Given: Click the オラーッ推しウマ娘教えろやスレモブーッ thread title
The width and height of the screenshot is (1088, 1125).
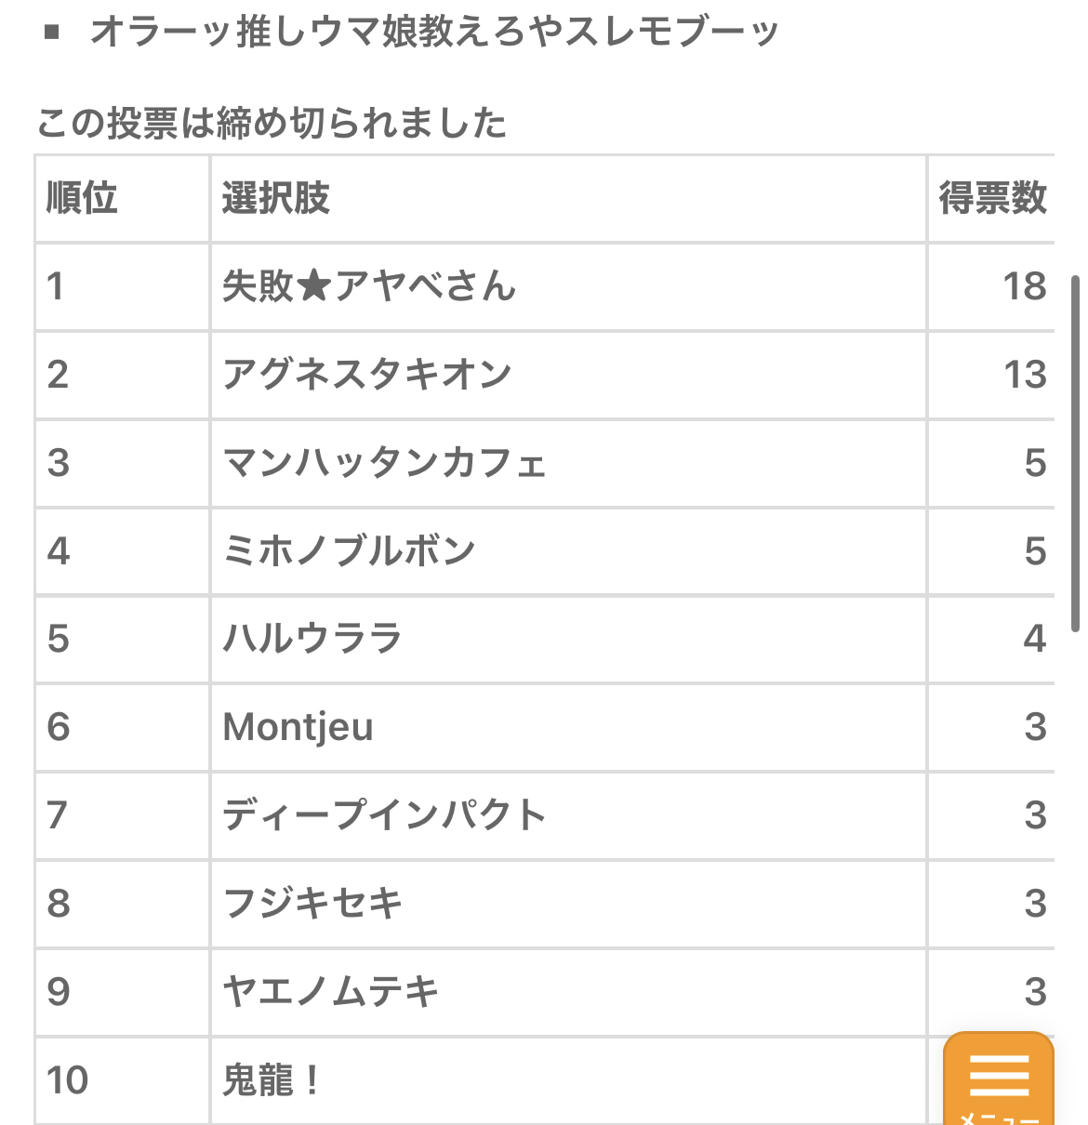Looking at the screenshot, I should pos(434,33).
